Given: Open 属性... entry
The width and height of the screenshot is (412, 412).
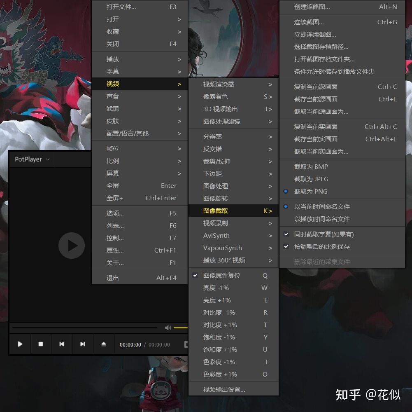Looking at the screenshot, I should pos(140,251).
